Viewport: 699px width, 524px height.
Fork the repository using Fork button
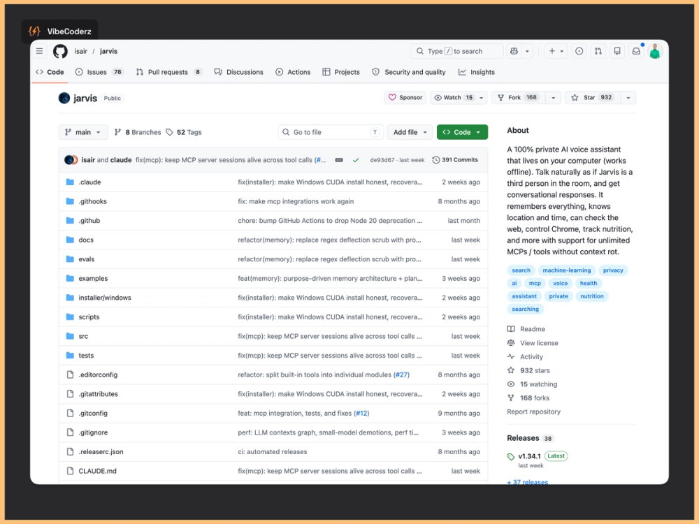click(519, 98)
